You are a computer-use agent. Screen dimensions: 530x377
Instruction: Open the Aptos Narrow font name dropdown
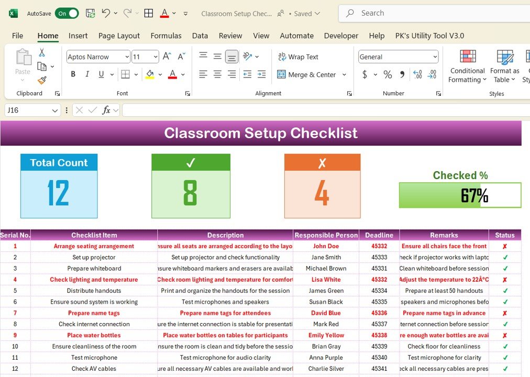(127, 57)
